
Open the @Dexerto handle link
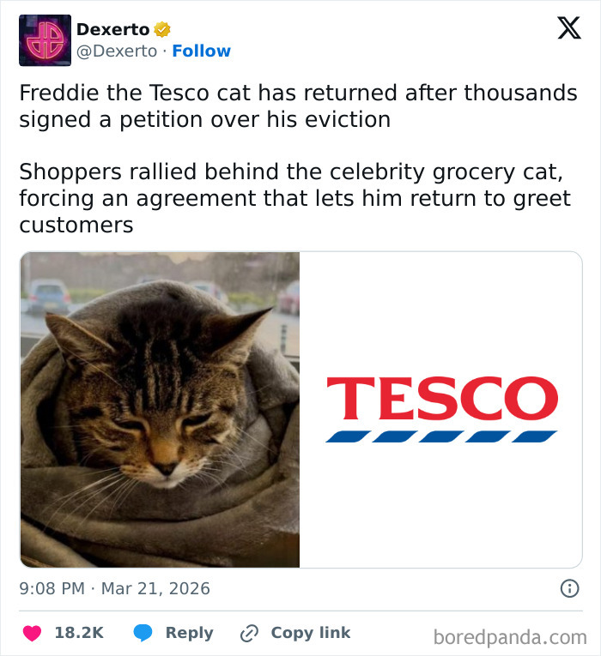coord(117,51)
